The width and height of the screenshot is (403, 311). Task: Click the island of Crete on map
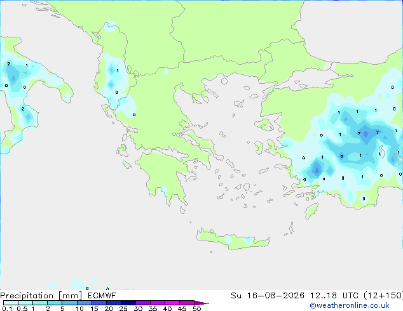pyautogui.click(x=233, y=239)
